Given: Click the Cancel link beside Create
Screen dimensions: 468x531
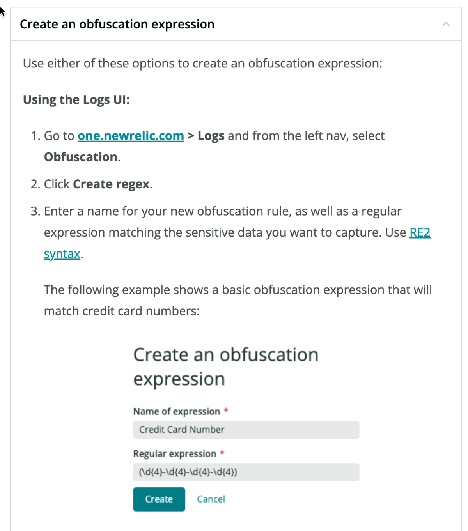Looking at the screenshot, I should pyautogui.click(x=211, y=499).
